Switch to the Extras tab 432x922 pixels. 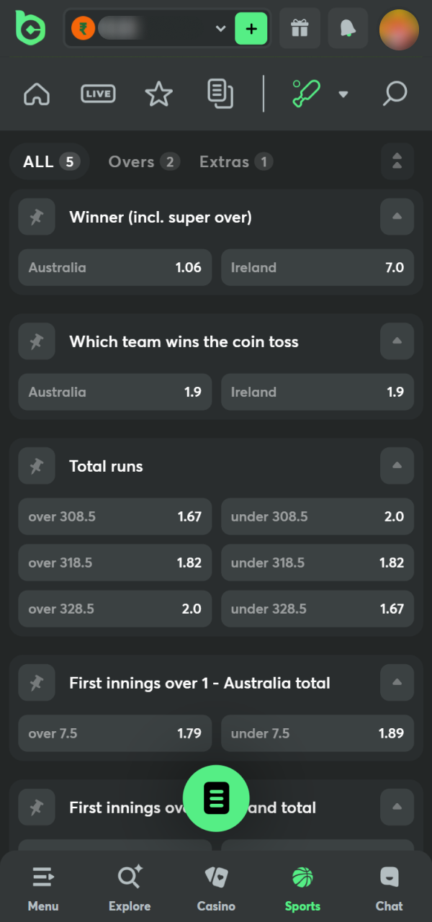[x=235, y=161]
